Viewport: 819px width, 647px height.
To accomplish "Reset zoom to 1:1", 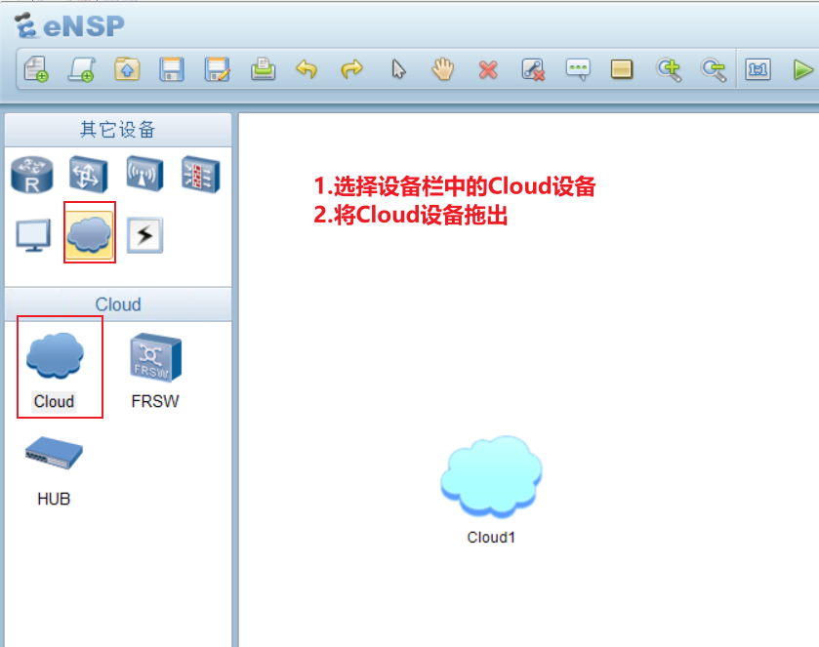I will point(758,69).
